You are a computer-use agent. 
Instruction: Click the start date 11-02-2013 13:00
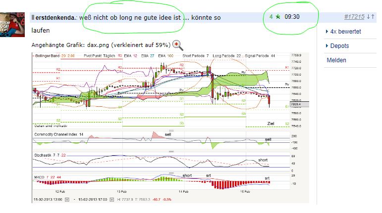[48, 199]
